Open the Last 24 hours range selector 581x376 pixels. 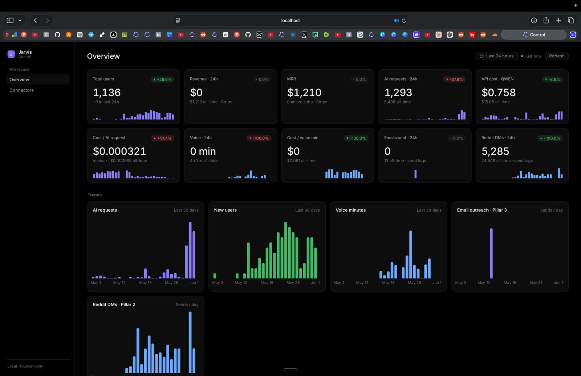[x=497, y=56]
